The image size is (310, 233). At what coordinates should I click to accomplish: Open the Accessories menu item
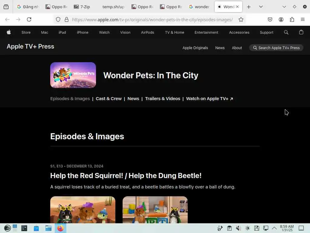click(239, 32)
